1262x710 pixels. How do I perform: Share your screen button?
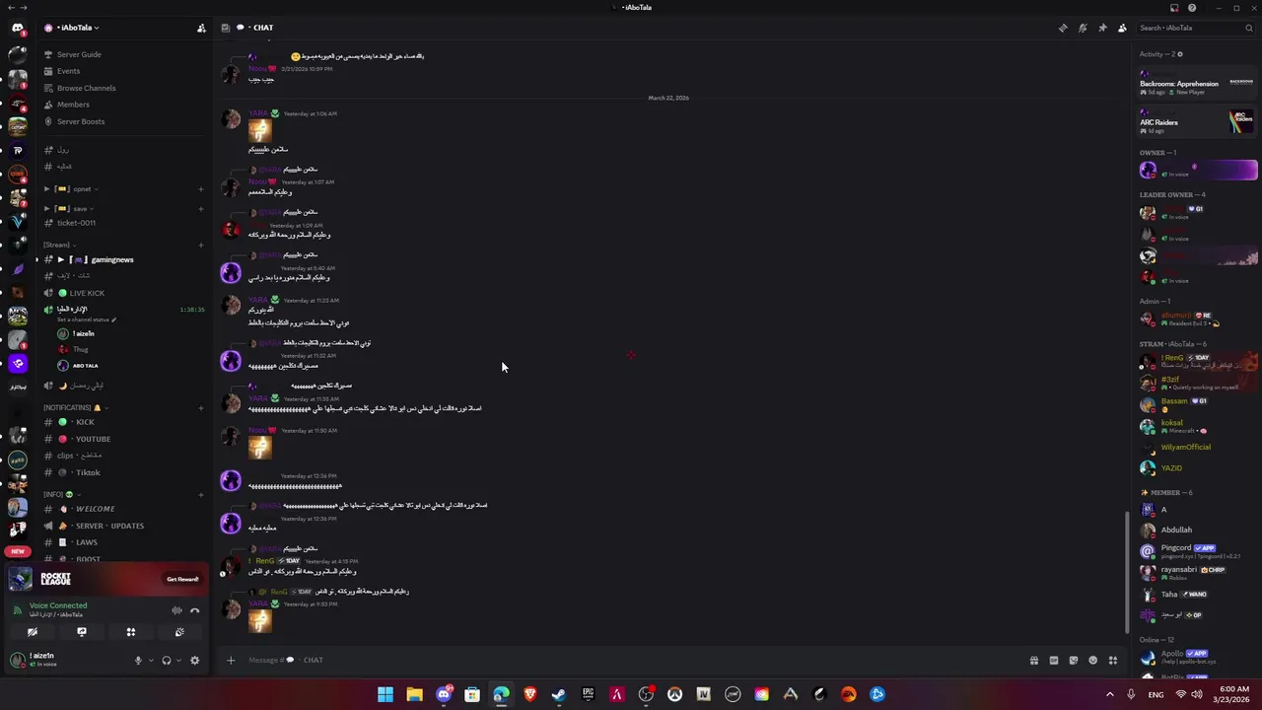(x=82, y=632)
